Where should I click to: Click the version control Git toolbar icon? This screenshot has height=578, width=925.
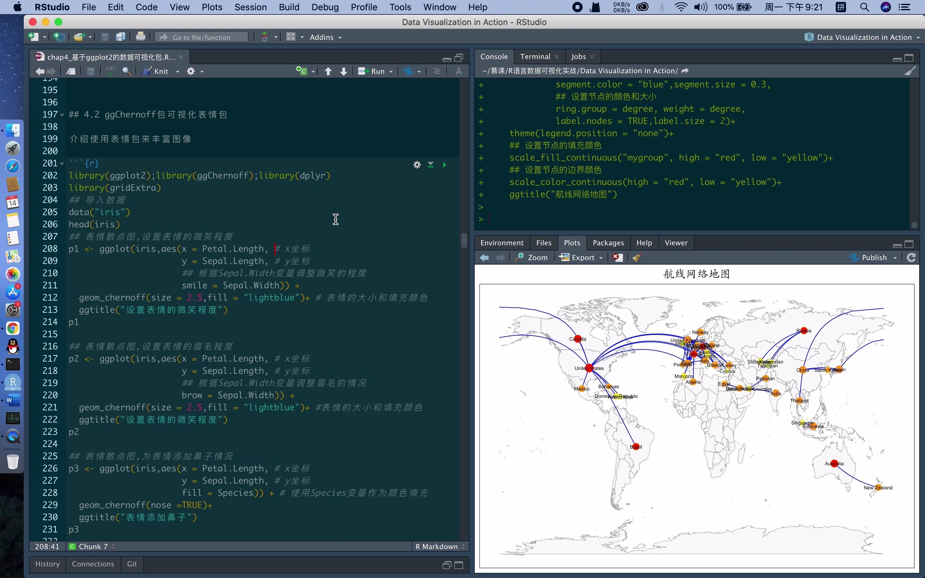pos(264,37)
